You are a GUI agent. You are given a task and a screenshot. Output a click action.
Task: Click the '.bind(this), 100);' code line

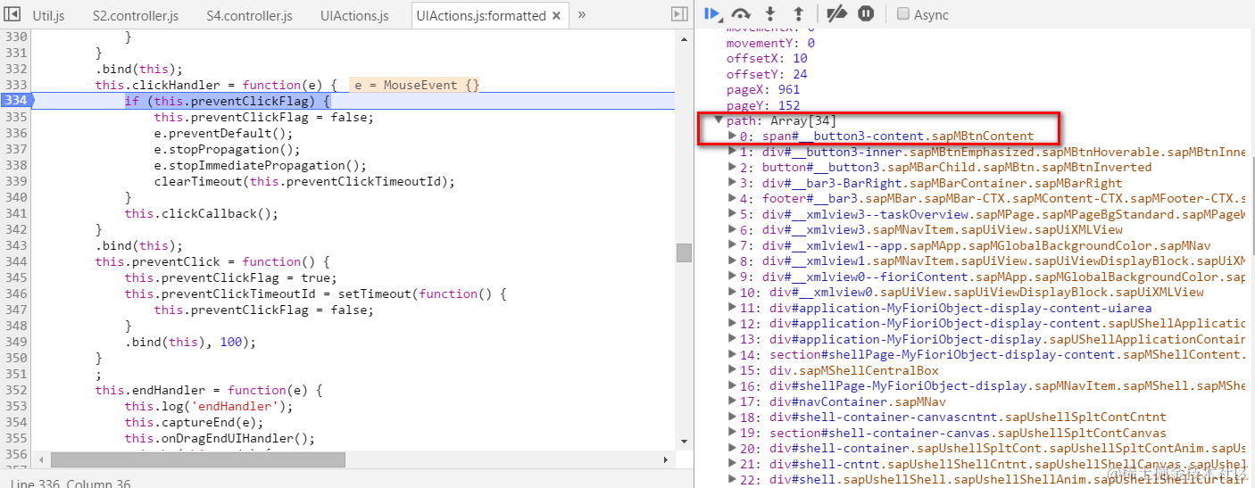click(190, 342)
